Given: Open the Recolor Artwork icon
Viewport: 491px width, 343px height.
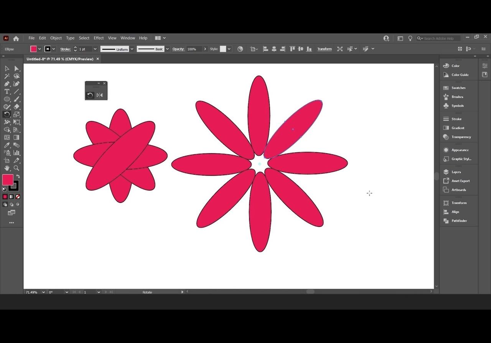Looking at the screenshot, I should tap(240, 49).
